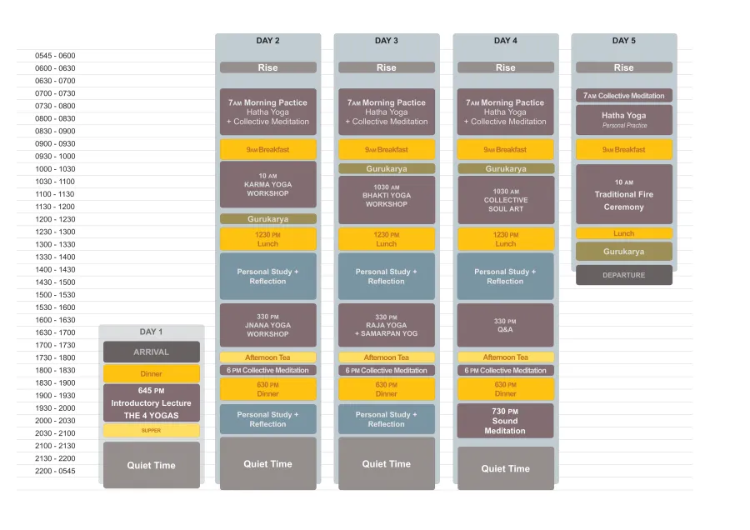Open the 330 PM Q&A block
750x530 pixels.
pyautogui.click(x=506, y=325)
